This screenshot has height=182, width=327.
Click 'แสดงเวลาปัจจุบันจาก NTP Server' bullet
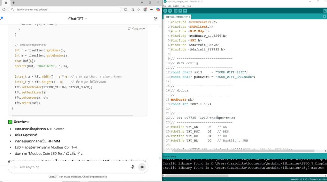point(39,129)
